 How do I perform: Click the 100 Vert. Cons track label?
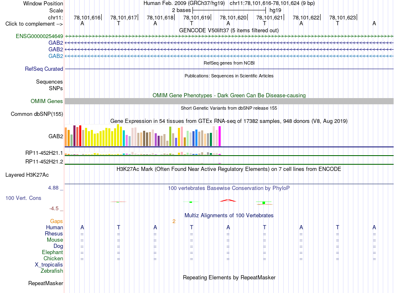23,198
